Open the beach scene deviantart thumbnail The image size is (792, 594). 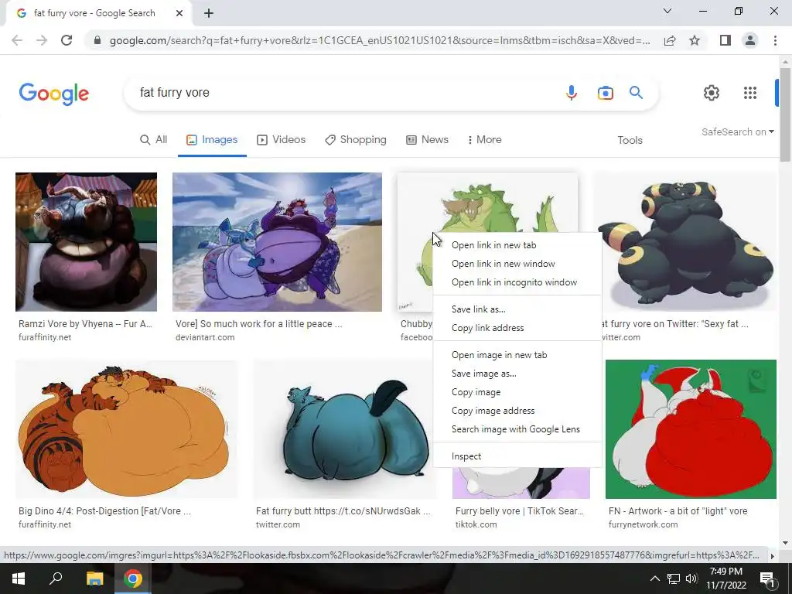pos(278,242)
